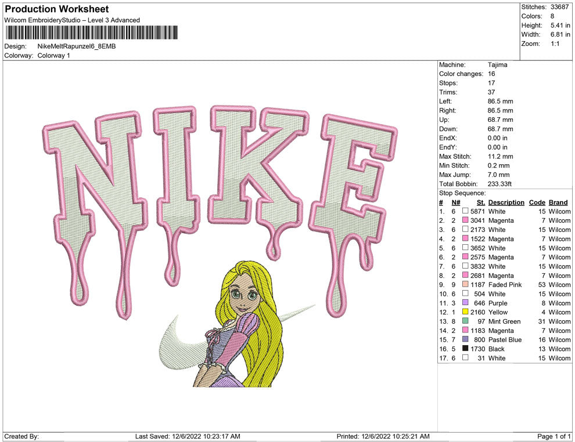Click the Min Stitch value 0.2 mm
The height and width of the screenshot is (442, 575).
pos(499,165)
